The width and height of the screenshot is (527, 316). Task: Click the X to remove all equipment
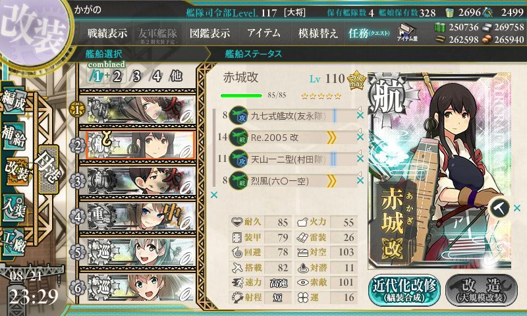[213, 195]
